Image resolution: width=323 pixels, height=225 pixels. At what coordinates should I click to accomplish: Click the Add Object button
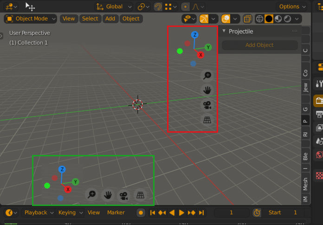coord(259,45)
